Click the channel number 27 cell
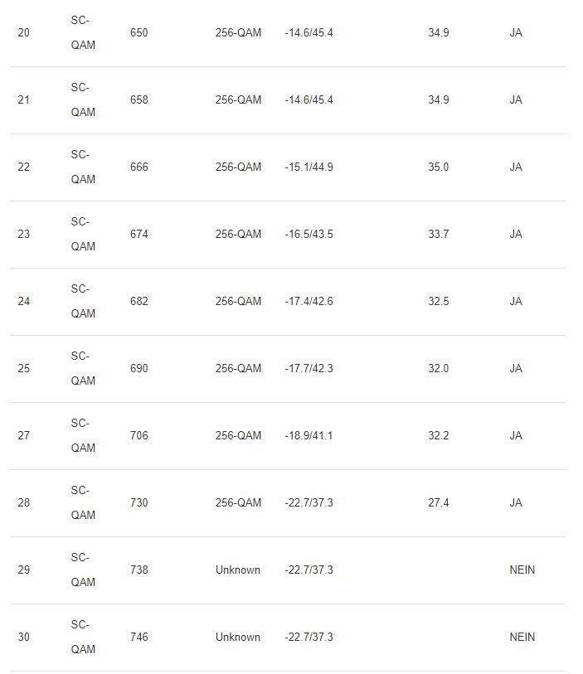583x674 pixels. (23, 435)
